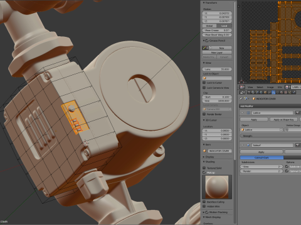Enable Backface Culling checkbox
Screen dimensions: 301x225
(204, 202)
